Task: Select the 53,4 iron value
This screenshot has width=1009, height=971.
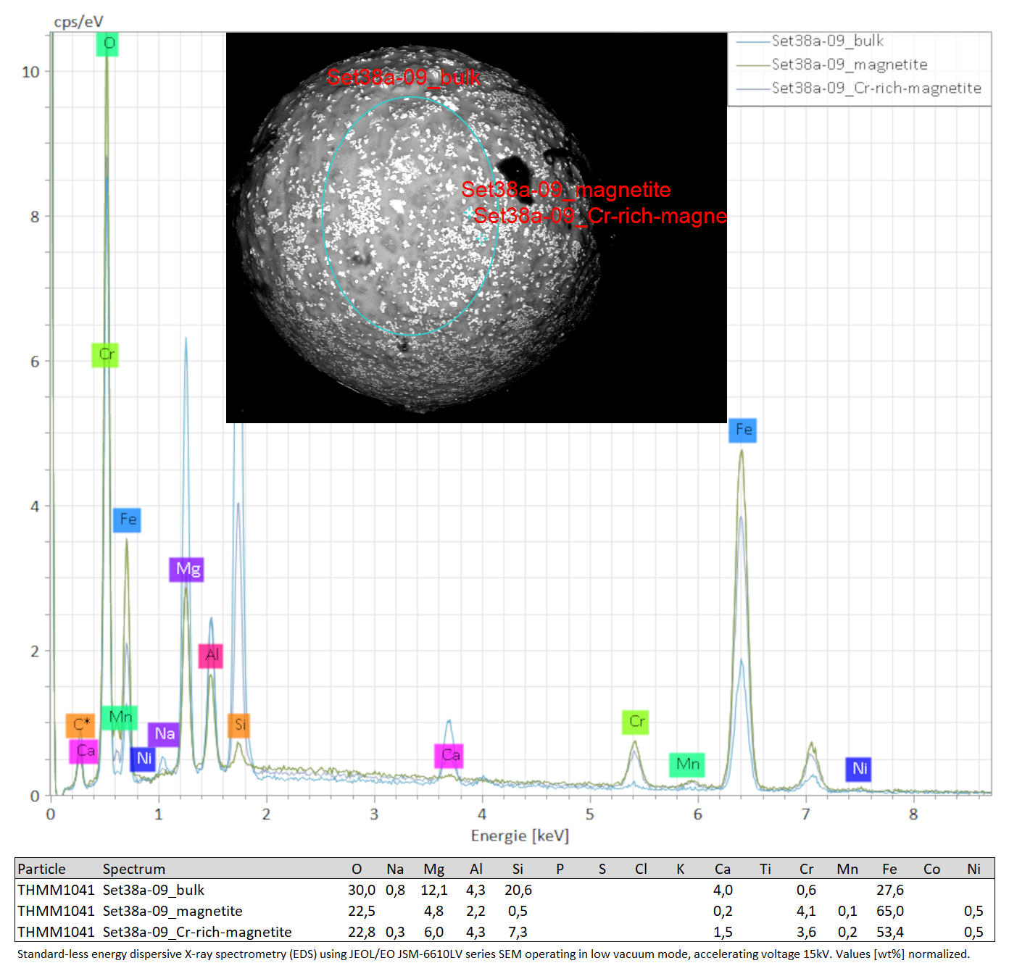Action: 890,932
